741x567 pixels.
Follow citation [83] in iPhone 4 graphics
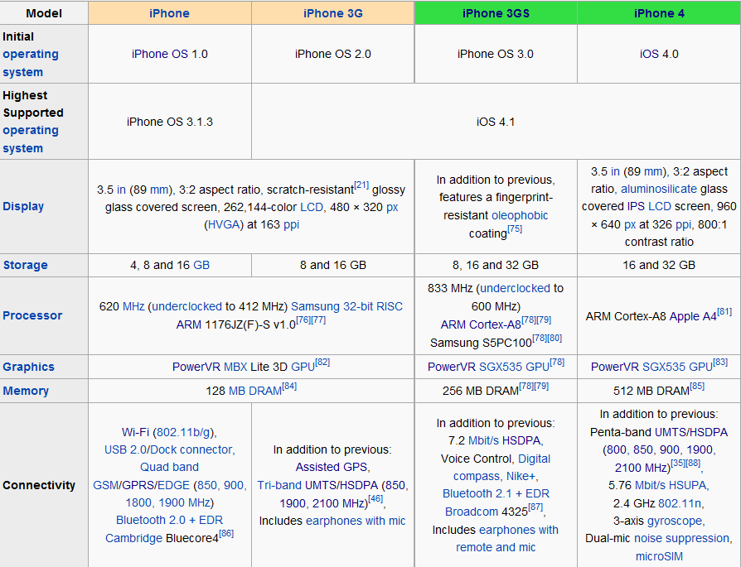(x=720, y=362)
